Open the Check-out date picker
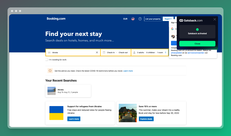The width and height of the screenshot is (231, 136). (x=123, y=53)
